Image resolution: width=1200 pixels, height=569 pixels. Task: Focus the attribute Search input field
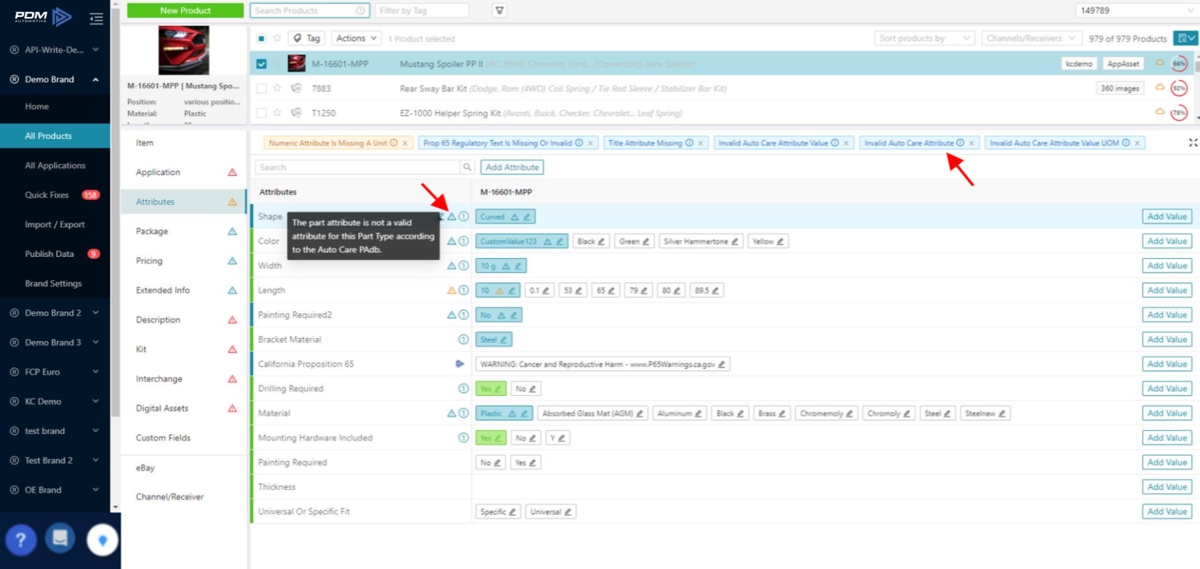click(x=358, y=167)
